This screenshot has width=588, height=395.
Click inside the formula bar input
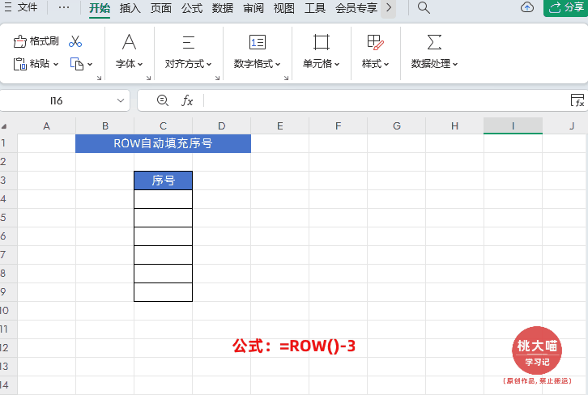386,100
